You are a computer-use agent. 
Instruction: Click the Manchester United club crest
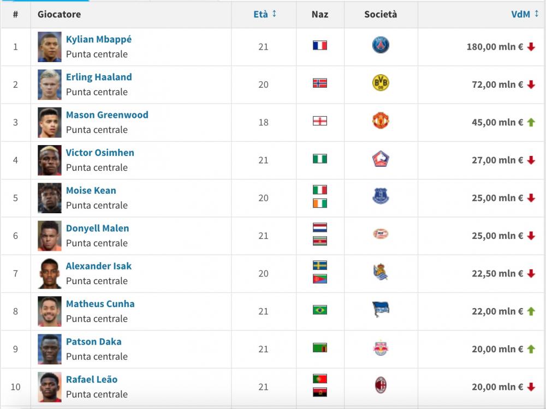pos(381,121)
